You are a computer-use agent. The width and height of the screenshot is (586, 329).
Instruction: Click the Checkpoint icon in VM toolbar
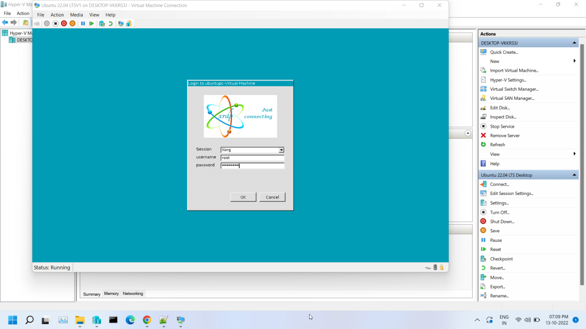tap(102, 23)
